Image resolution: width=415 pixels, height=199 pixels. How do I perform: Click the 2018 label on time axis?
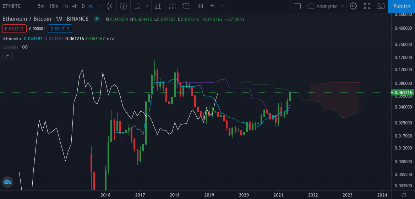[x=175, y=195]
